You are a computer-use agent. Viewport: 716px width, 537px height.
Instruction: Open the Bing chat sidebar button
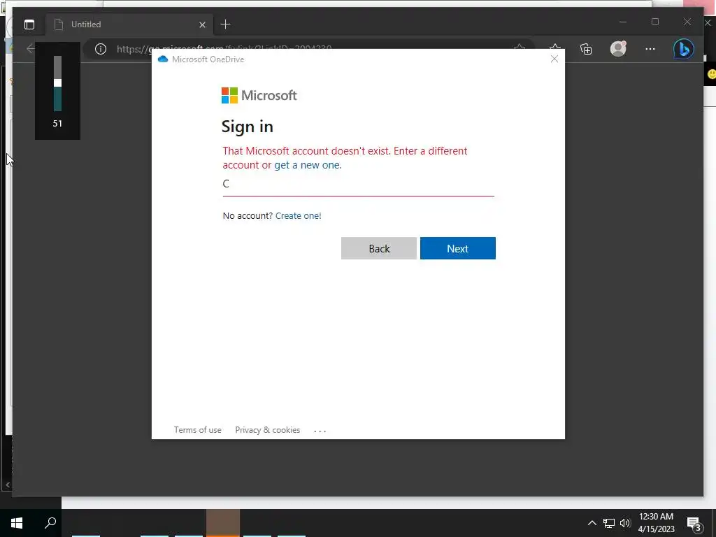pos(684,49)
